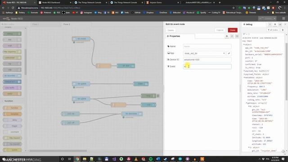Open the GitHub bookmark
288x162 pixels.
coord(136,13)
